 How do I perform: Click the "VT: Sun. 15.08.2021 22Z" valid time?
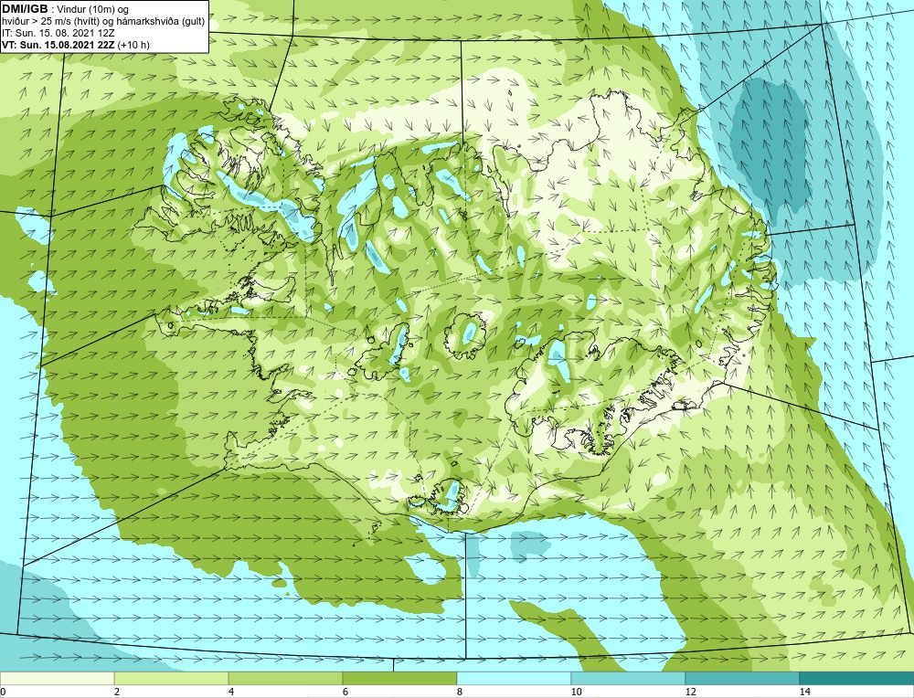coord(58,45)
